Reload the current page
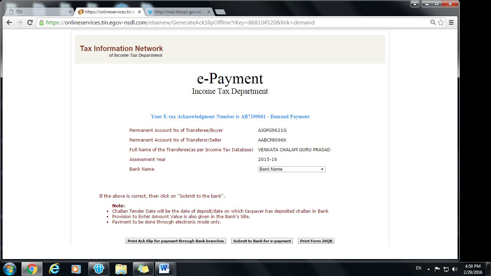The width and height of the screenshot is (491, 276). click(x=30, y=22)
